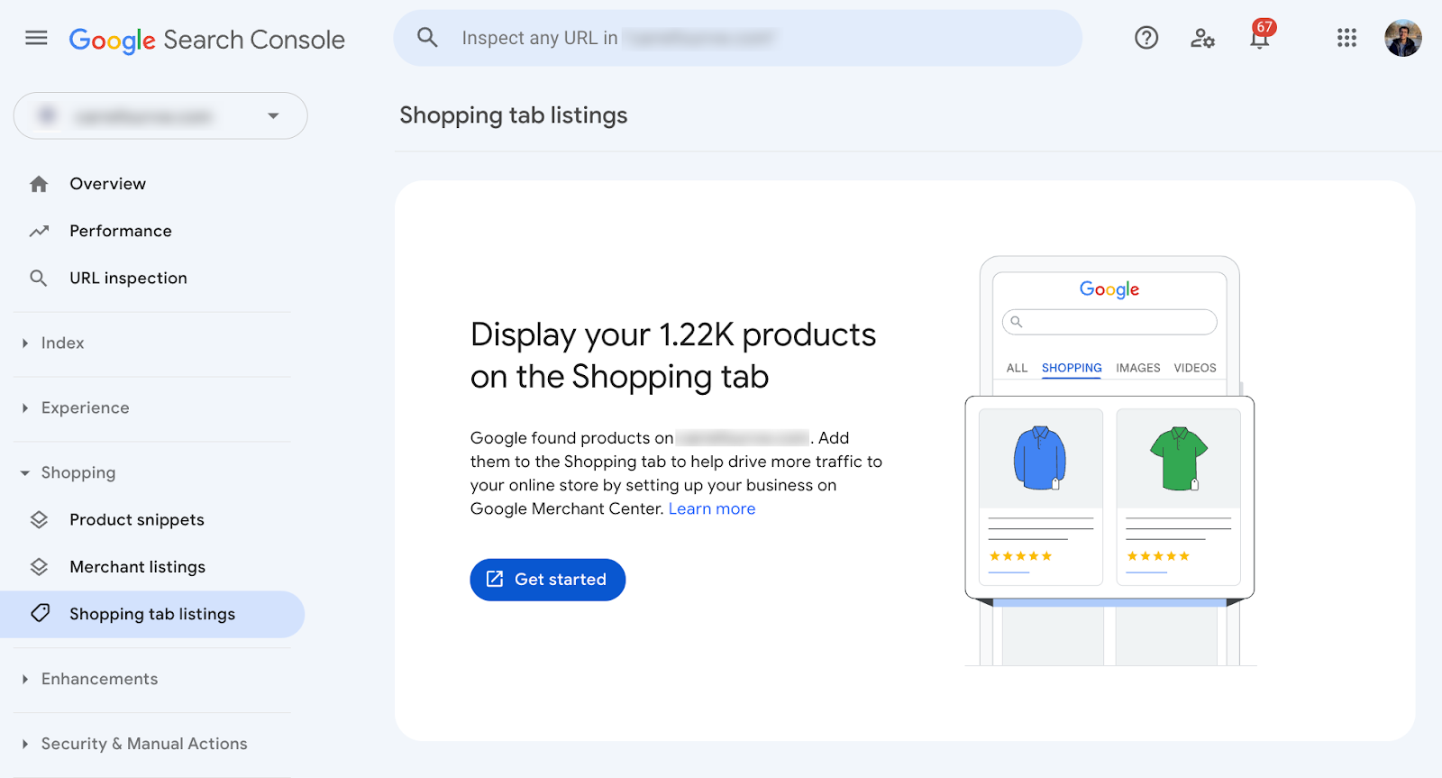Open the notifications bell with 67 badge

pos(1260,36)
